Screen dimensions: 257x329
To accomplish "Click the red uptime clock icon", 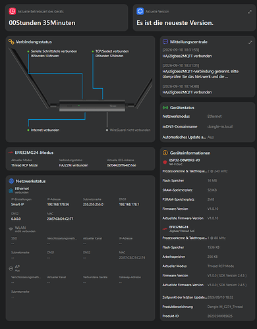I will [x=12, y=11].
